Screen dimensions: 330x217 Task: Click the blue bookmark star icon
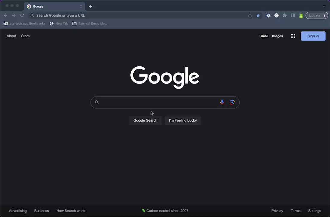258,15
